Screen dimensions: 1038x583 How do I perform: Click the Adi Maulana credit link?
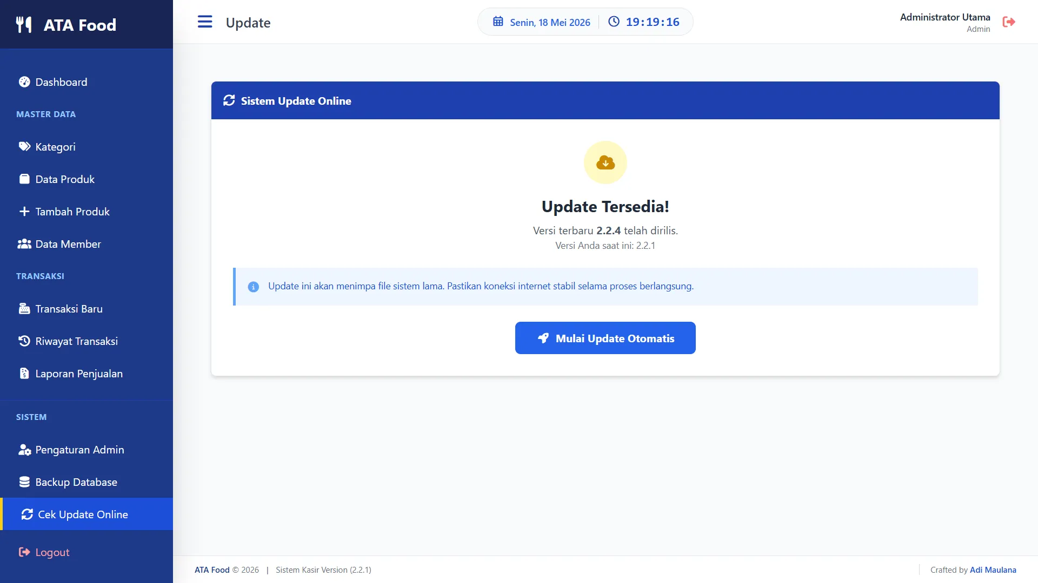[x=993, y=570]
